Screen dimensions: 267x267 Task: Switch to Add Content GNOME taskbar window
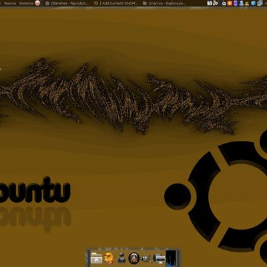pyautogui.click(x=116, y=3)
